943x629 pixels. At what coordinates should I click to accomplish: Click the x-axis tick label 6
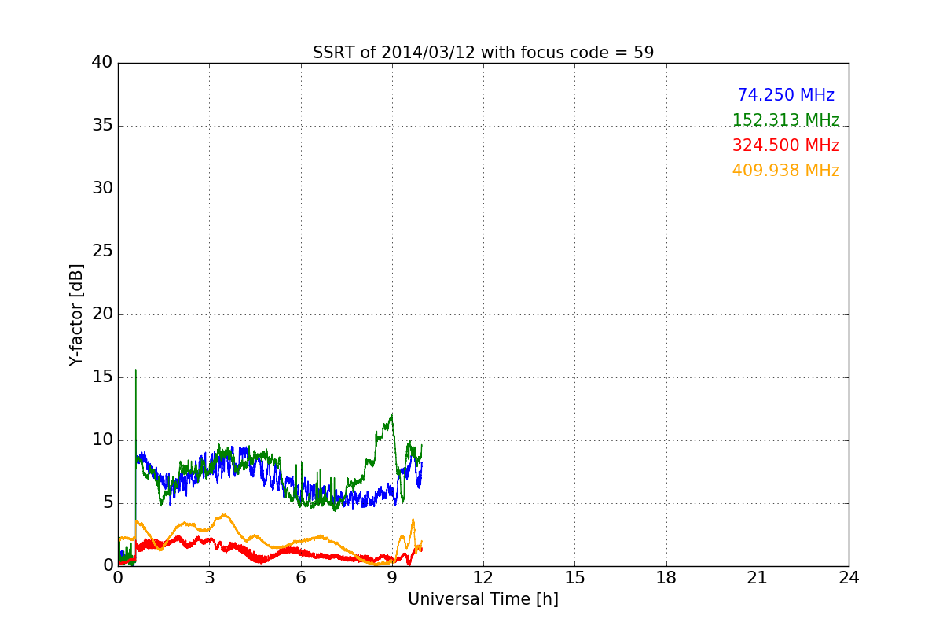pos(300,578)
